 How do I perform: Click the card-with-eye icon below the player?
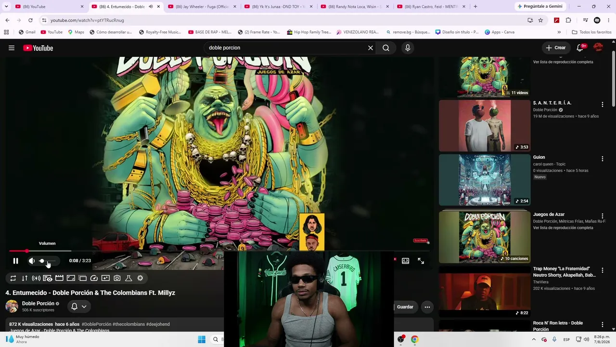point(48,278)
